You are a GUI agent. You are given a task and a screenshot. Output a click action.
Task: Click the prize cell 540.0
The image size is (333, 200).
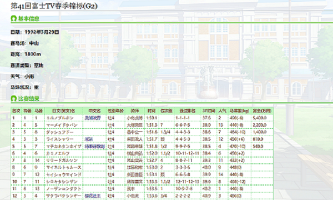click(262, 147)
